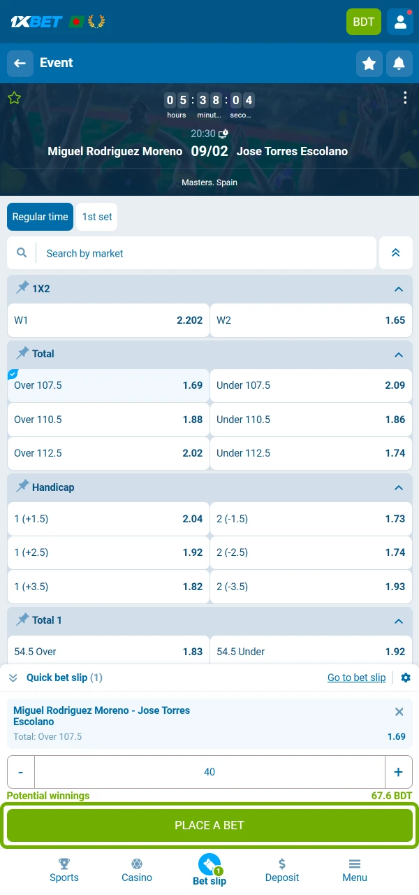
Task: Go back using the arrow icon
Action: coord(20,63)
